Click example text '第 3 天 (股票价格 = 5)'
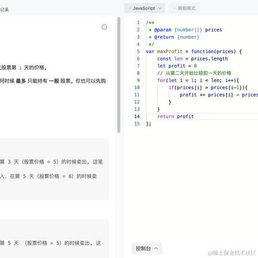Screen dimensions: 258x258 [x=29, y=162]
